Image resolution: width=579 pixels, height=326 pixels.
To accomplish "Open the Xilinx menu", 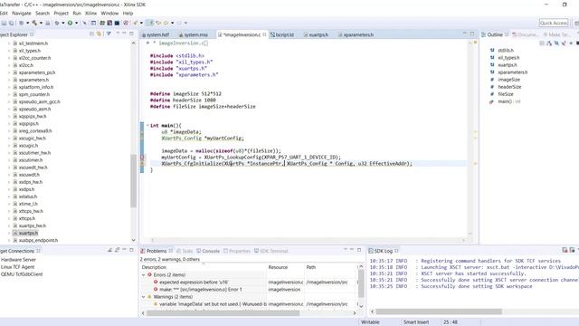I will [x=90, y=13].
